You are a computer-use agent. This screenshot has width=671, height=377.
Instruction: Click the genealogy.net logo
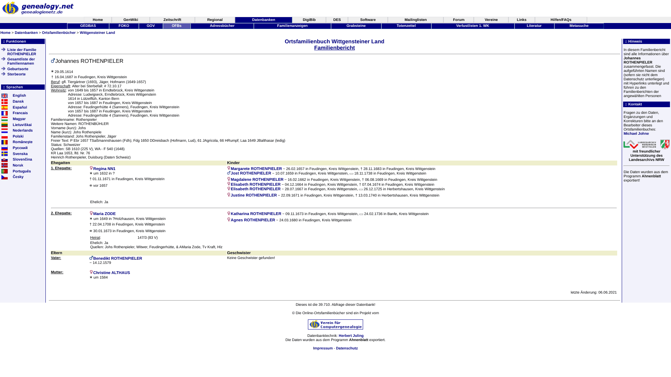point(38,8)
